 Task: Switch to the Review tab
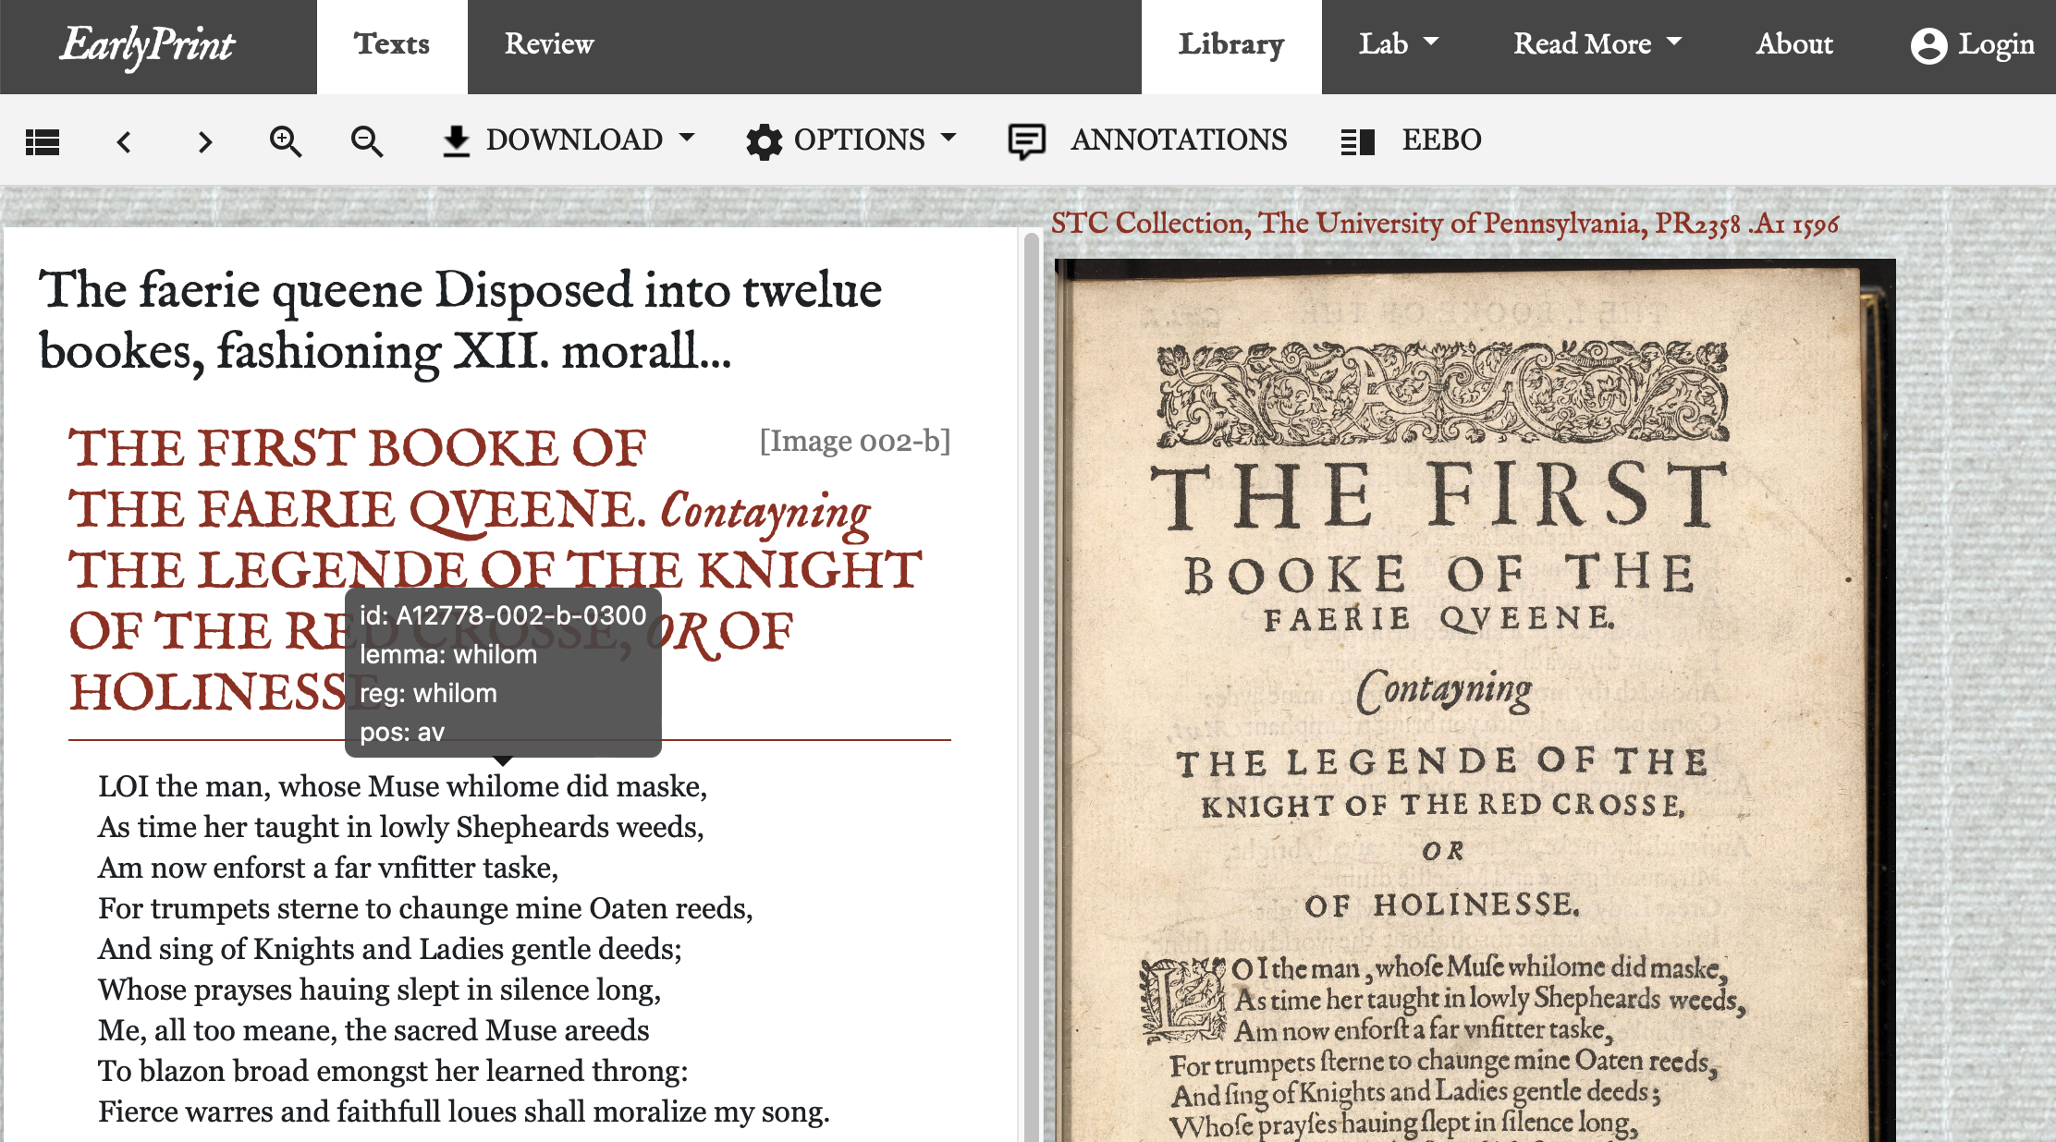point(548,43)
